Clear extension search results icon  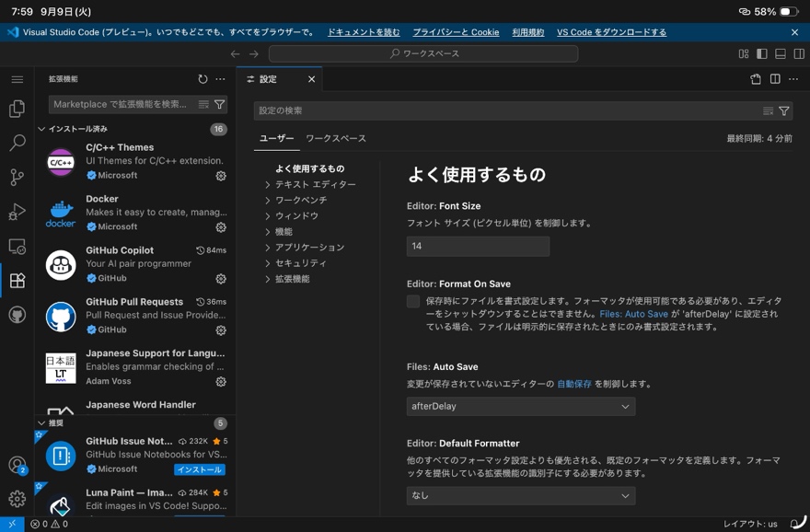click(x=203, y=104)
